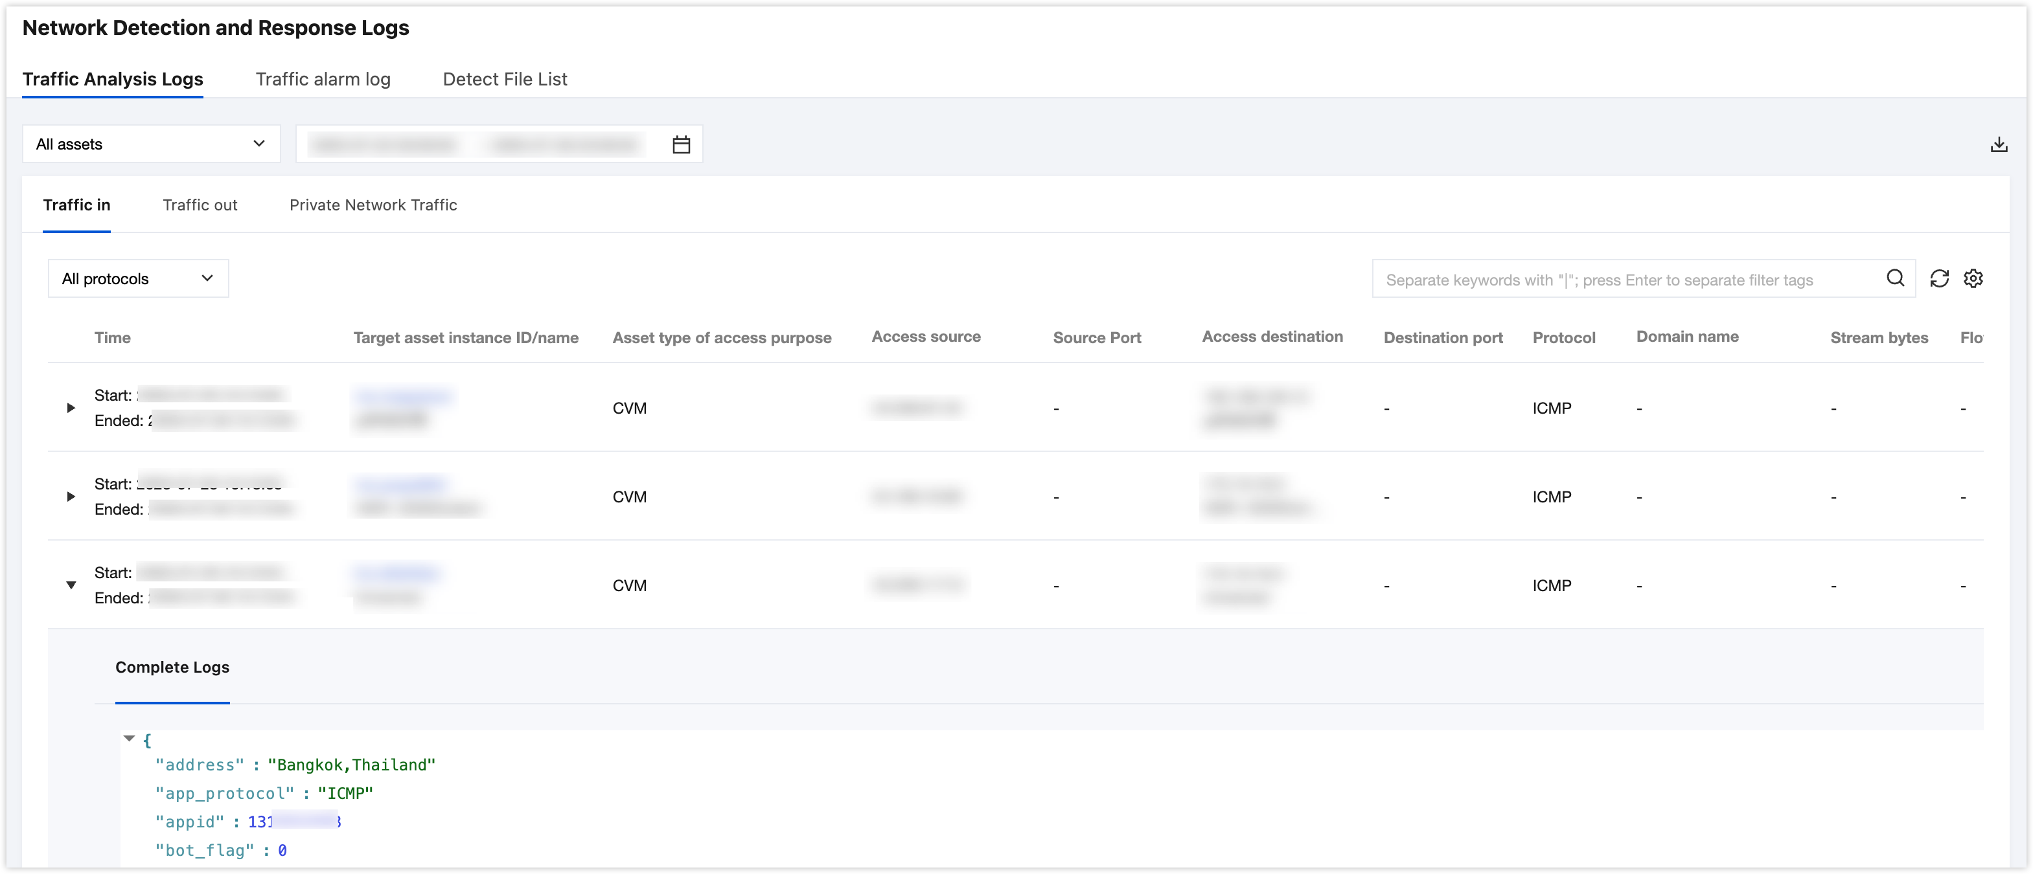Image resolution: width=2033 pixels, height=874 pixels.
Task: Collapse the JSON log object tree
Action: coord(130,738)
